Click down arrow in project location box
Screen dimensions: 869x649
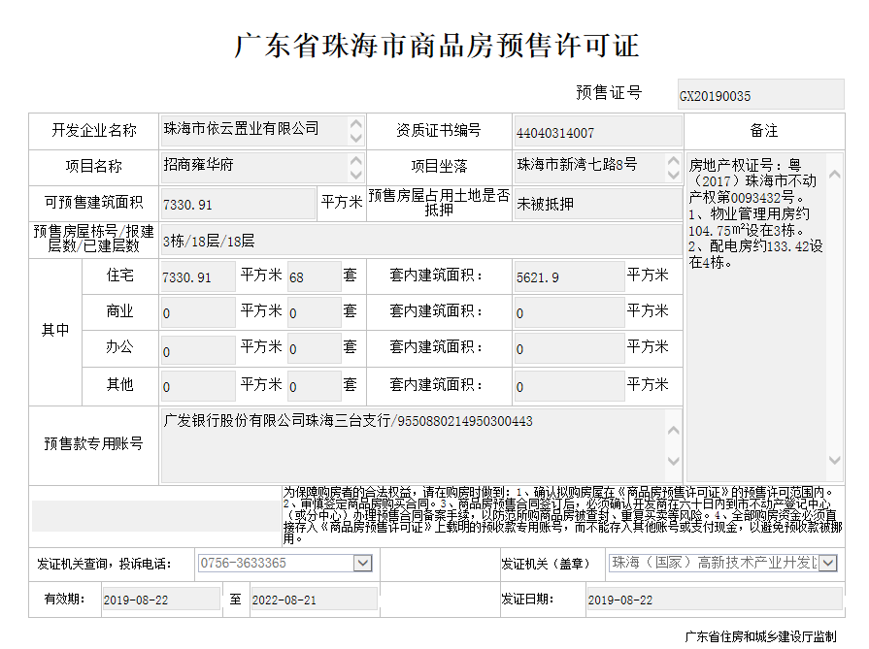point(673,175)
